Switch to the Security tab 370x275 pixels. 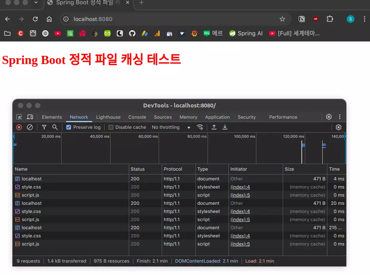(x=247, y=117)
